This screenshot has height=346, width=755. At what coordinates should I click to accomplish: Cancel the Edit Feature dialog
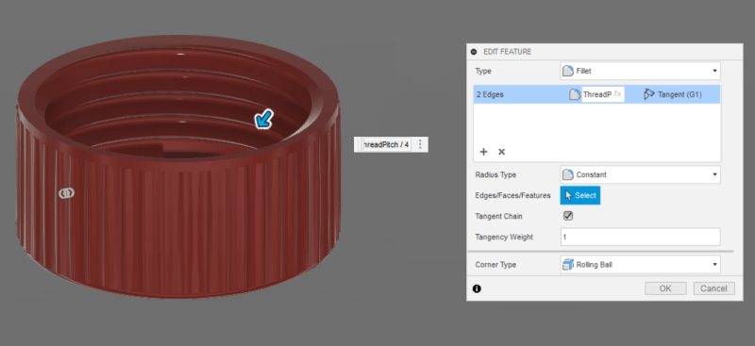(714, 288)
